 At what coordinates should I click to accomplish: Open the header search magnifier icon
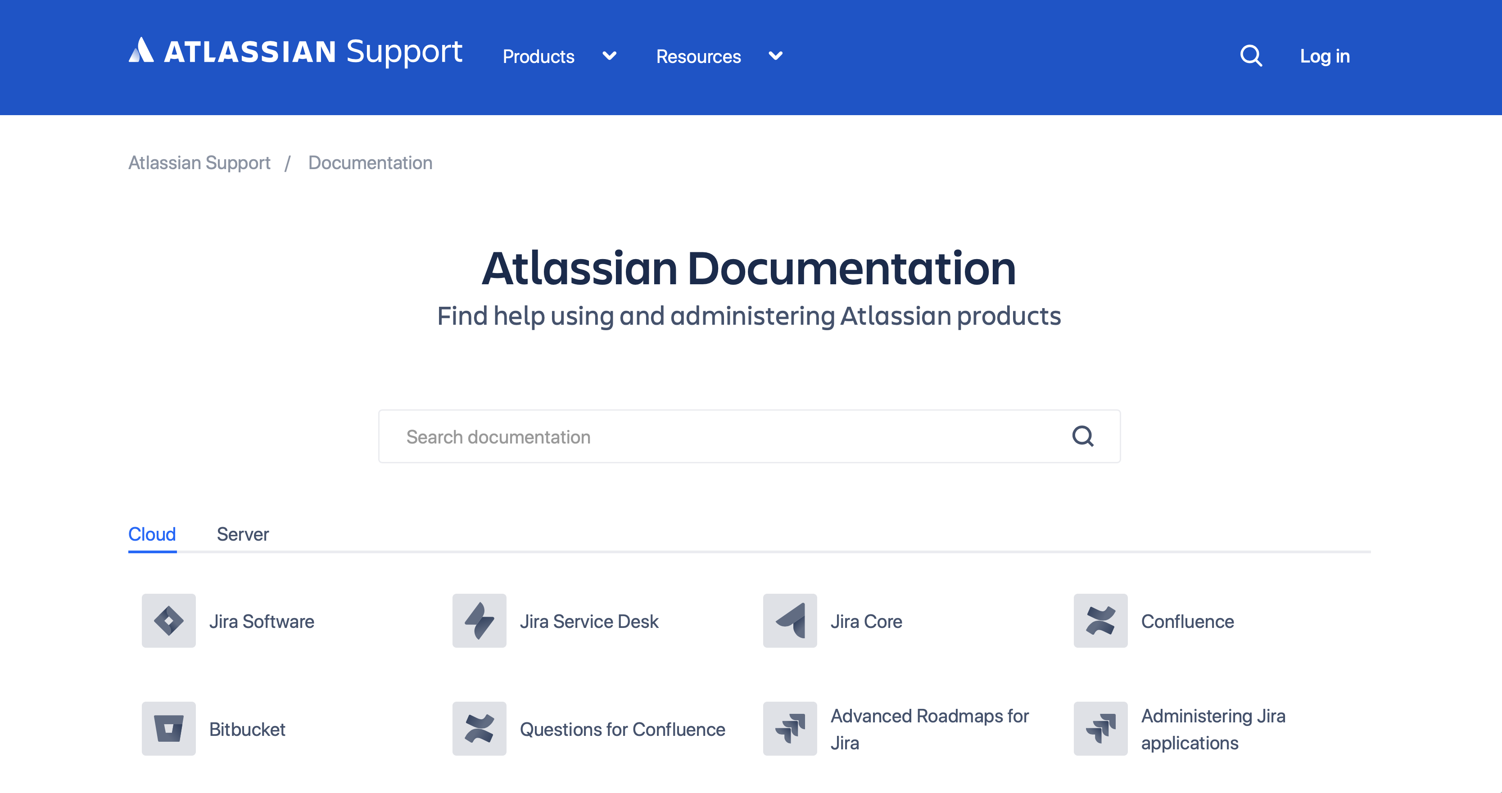[1251, 56]
